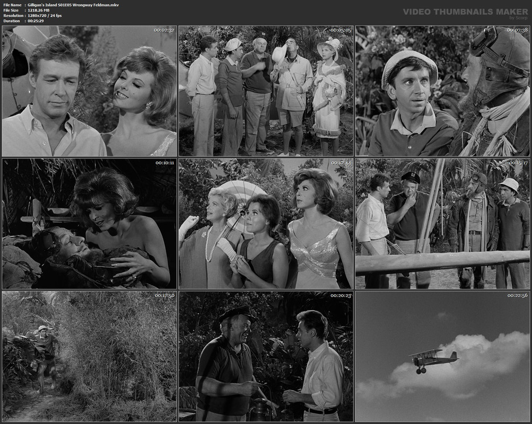
Task: Click the Duration label
Action: pos(12,21)
